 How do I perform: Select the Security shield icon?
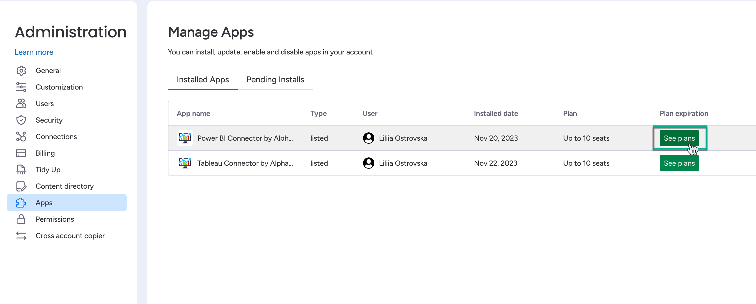[21, 120]
